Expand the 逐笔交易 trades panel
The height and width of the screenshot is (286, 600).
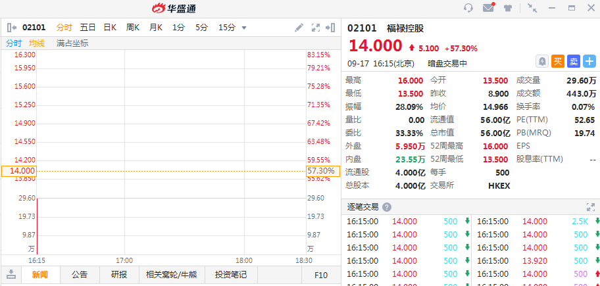click(591, 207)
